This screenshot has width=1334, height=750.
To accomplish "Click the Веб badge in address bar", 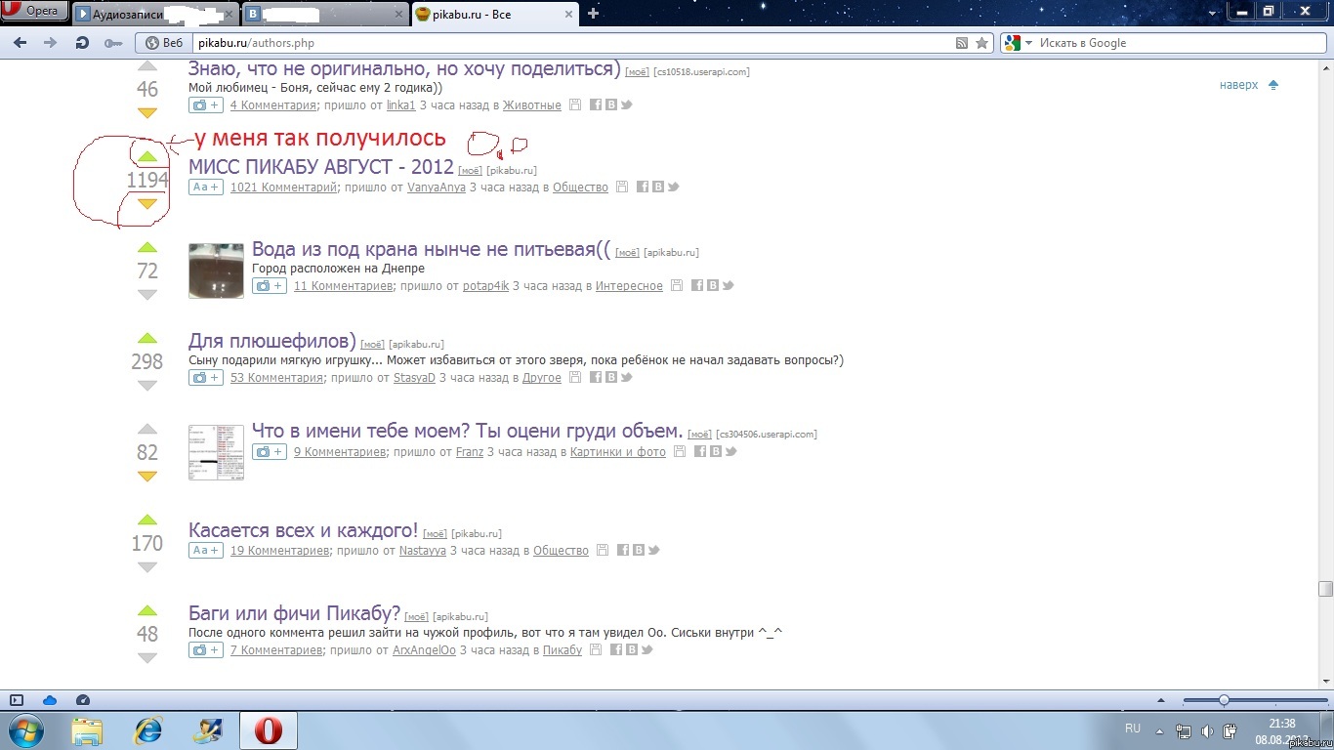I will (x=163, y=43).
